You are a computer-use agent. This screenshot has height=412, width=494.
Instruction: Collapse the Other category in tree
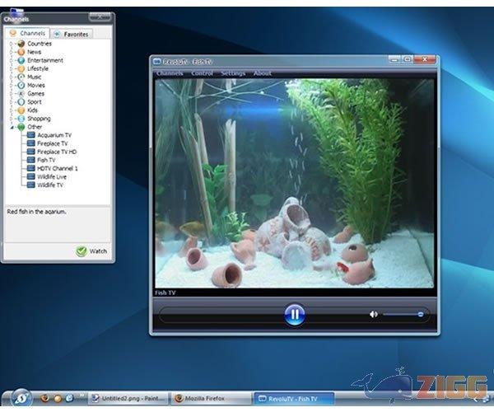pyautogui.click(x=12, y=127)
